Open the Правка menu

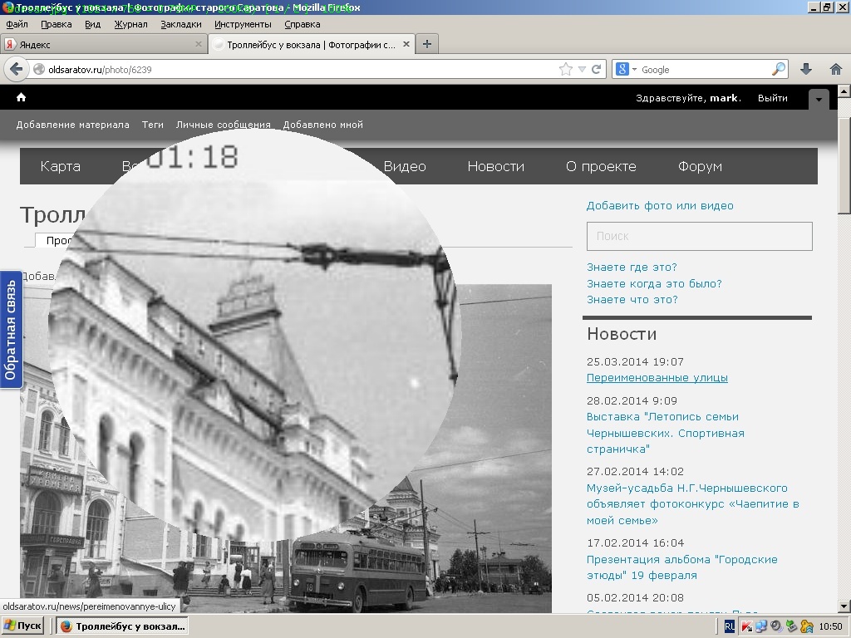pos(57,24)
